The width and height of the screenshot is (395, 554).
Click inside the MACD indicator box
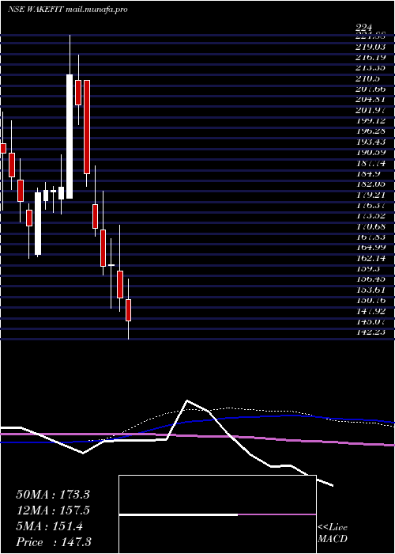point(217,514)
